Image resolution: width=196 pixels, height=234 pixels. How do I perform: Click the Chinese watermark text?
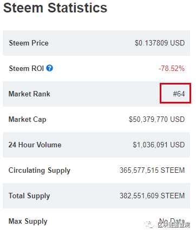tap(174, 225)
